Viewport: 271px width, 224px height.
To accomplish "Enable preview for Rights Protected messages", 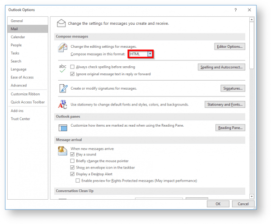I will (78, 181).
